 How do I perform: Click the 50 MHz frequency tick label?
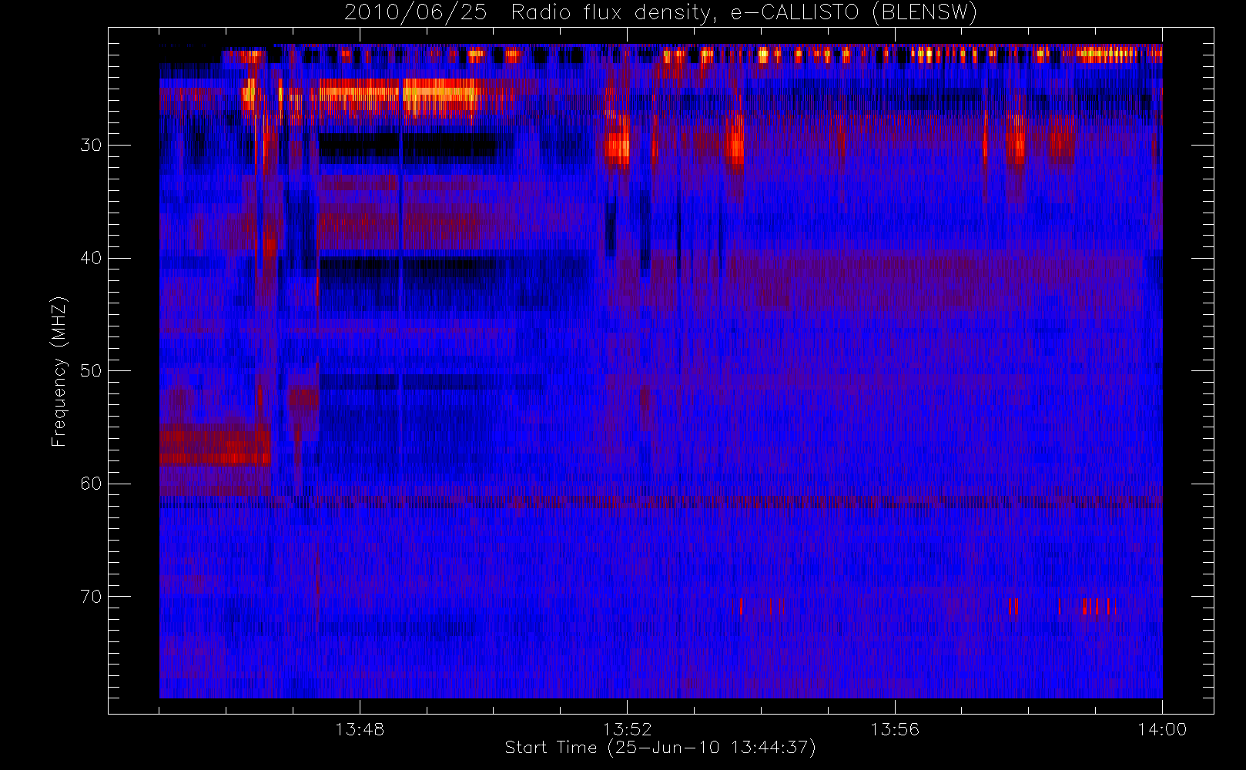pyautogui.click(x=91, y=371)
